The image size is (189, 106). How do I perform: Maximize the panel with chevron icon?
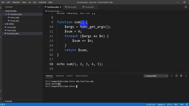point(186,76)
